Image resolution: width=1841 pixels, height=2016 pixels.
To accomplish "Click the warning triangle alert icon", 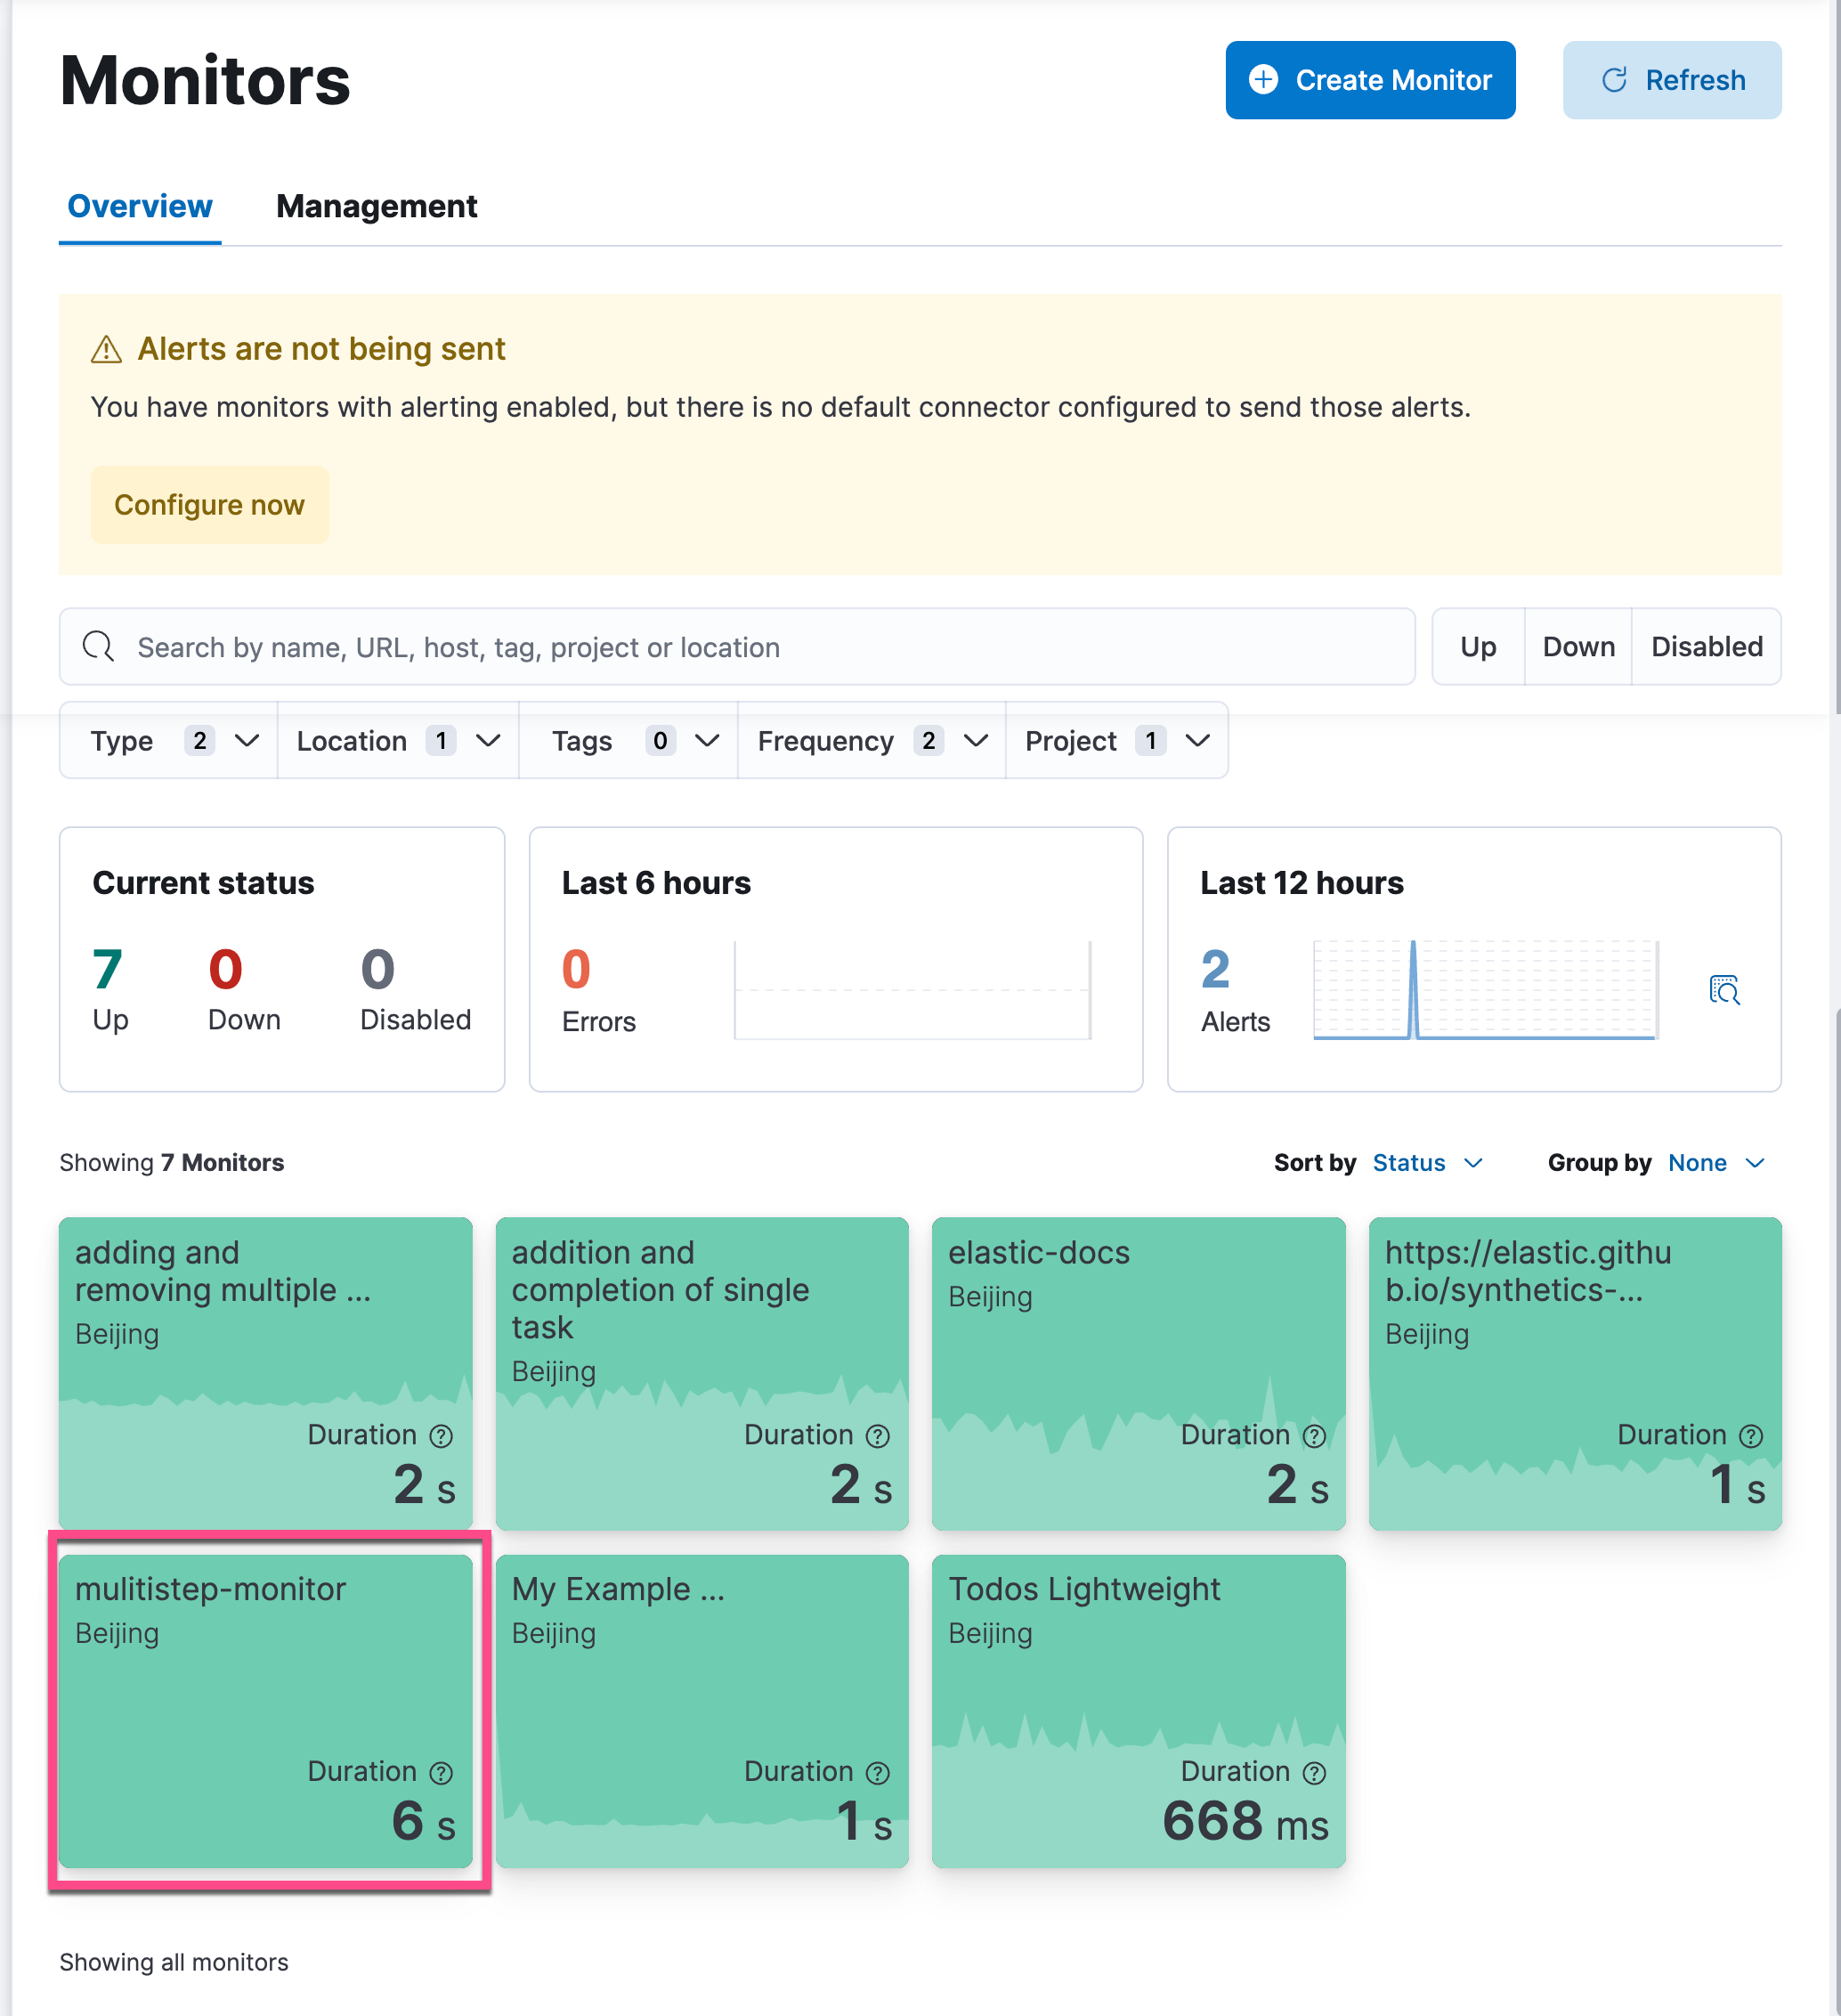I will [106, 350].
